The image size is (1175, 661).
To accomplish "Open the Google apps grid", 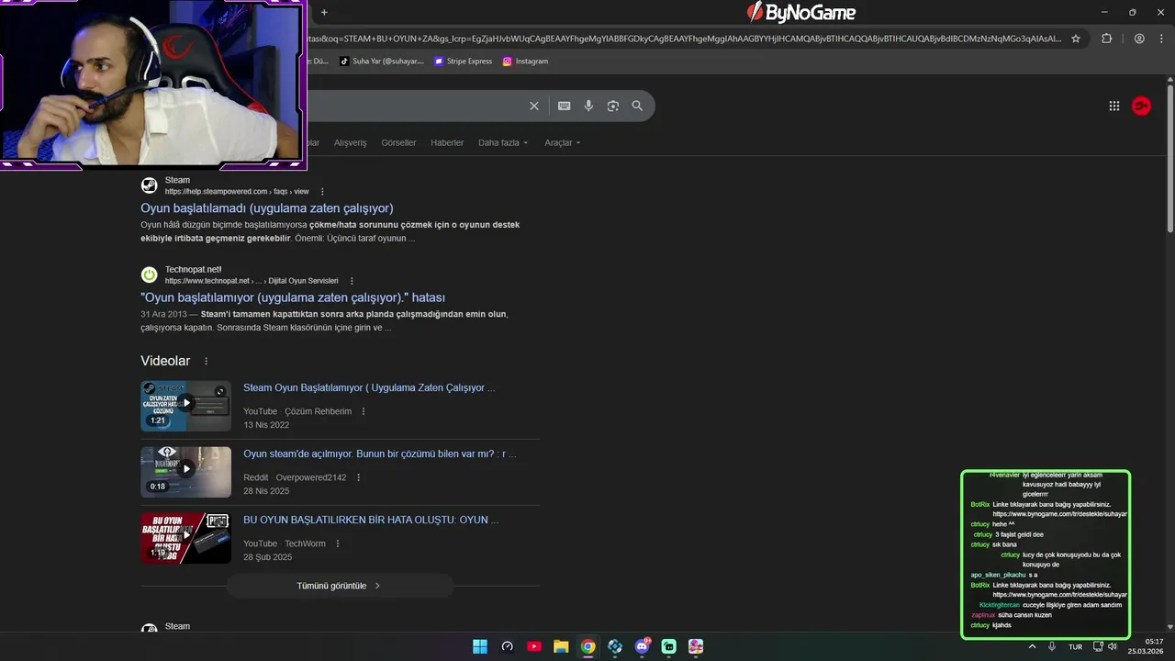I will (1114, 106).
